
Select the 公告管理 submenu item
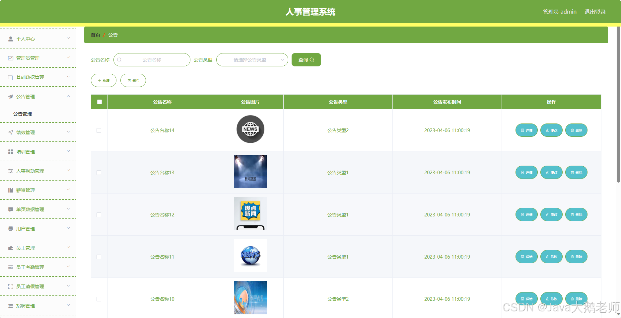[22, 114]
